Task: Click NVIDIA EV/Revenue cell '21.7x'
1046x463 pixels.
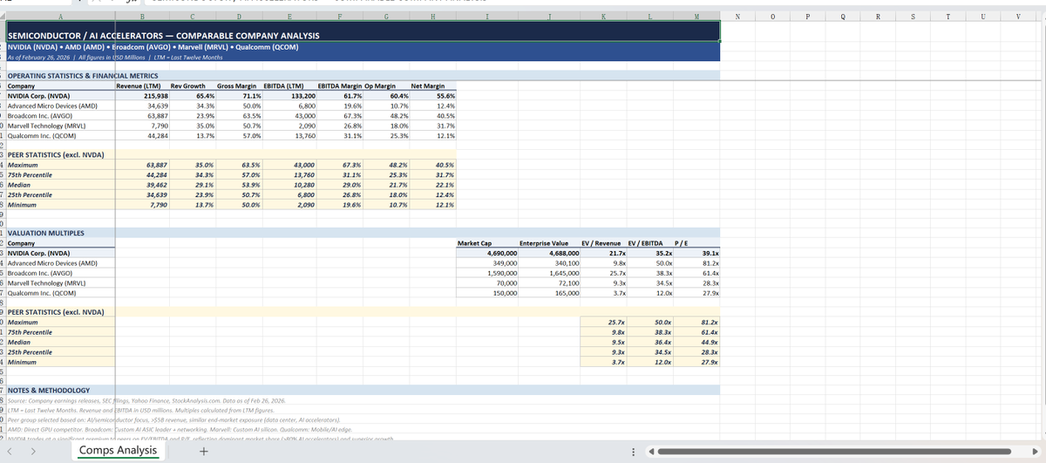Action: tap(604, 252)
